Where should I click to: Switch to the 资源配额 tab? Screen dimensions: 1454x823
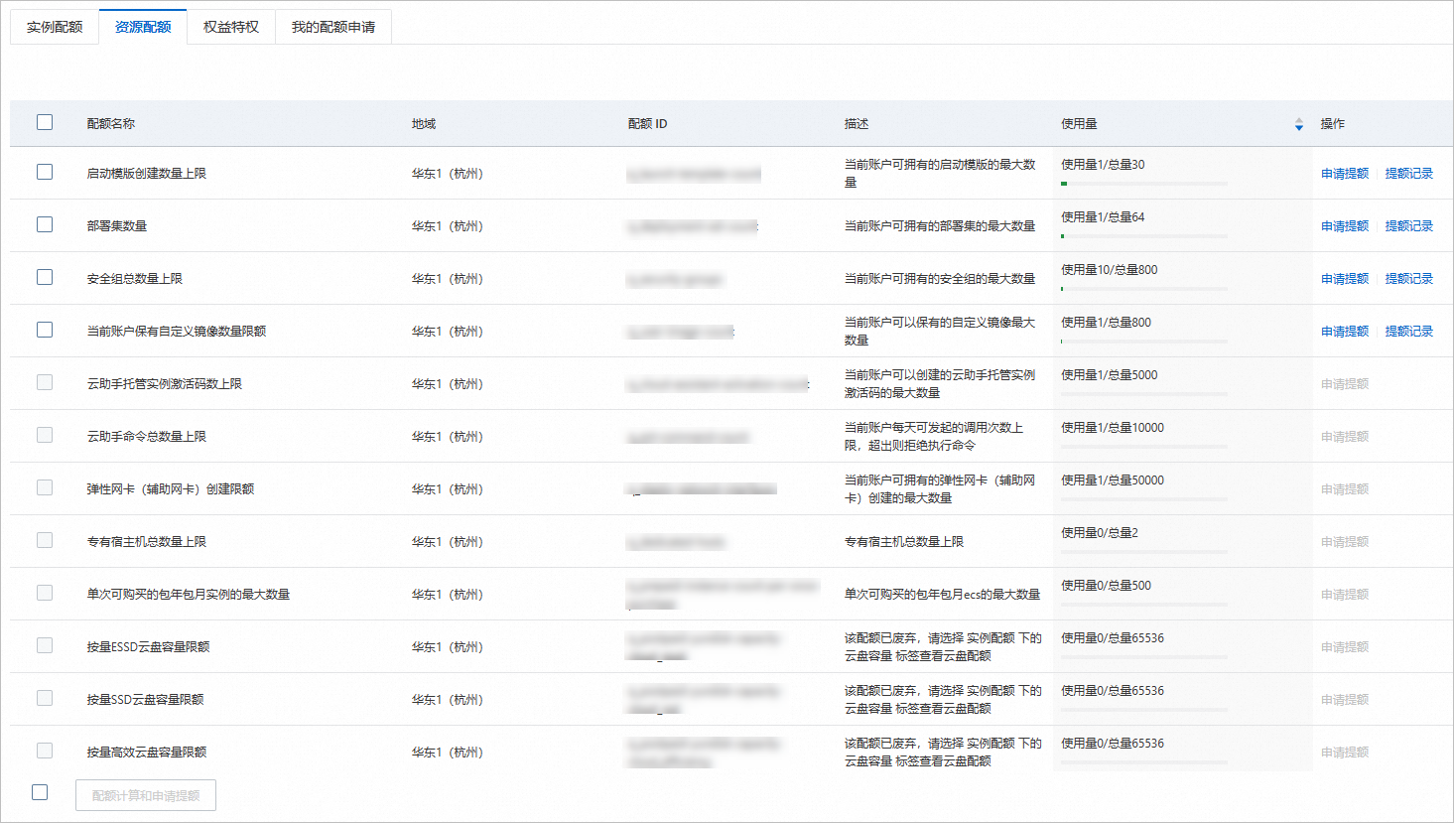tap(143, 27)
